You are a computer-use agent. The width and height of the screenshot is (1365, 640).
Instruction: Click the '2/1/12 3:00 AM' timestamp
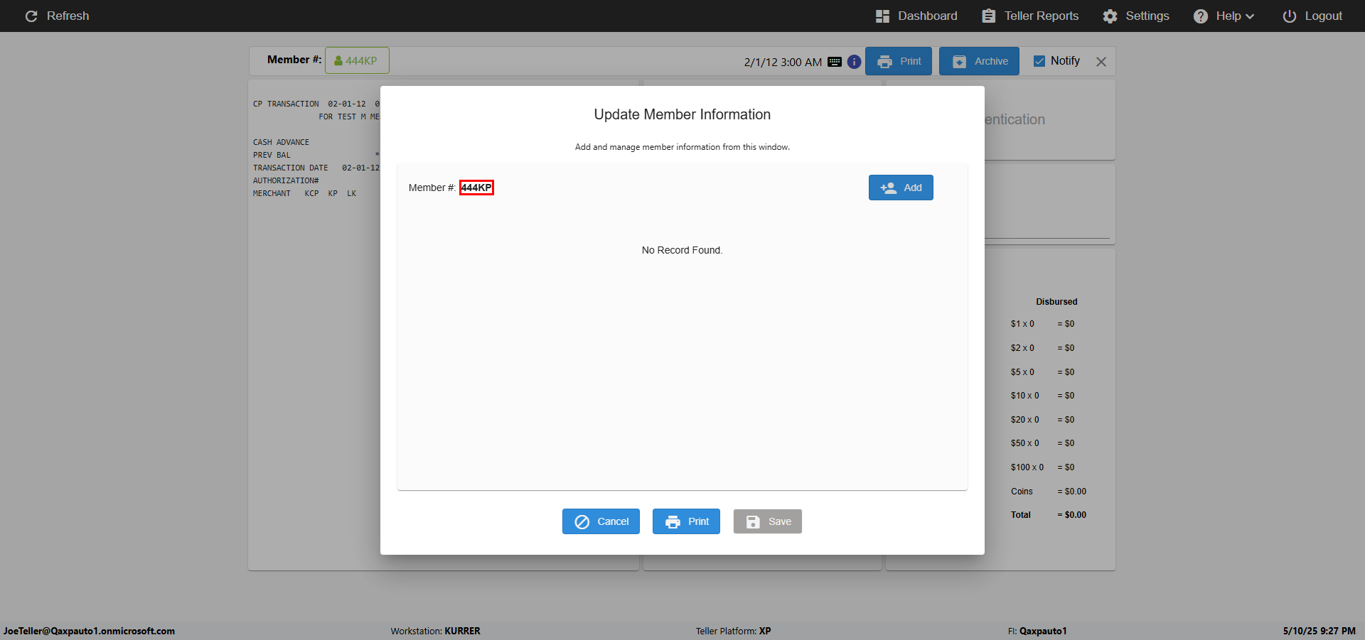pos(783,63)
